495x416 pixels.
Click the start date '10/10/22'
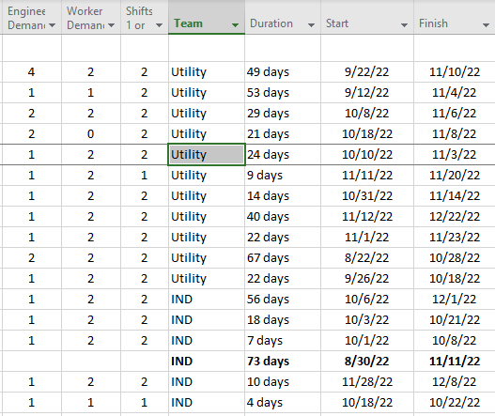click(367, 155)
